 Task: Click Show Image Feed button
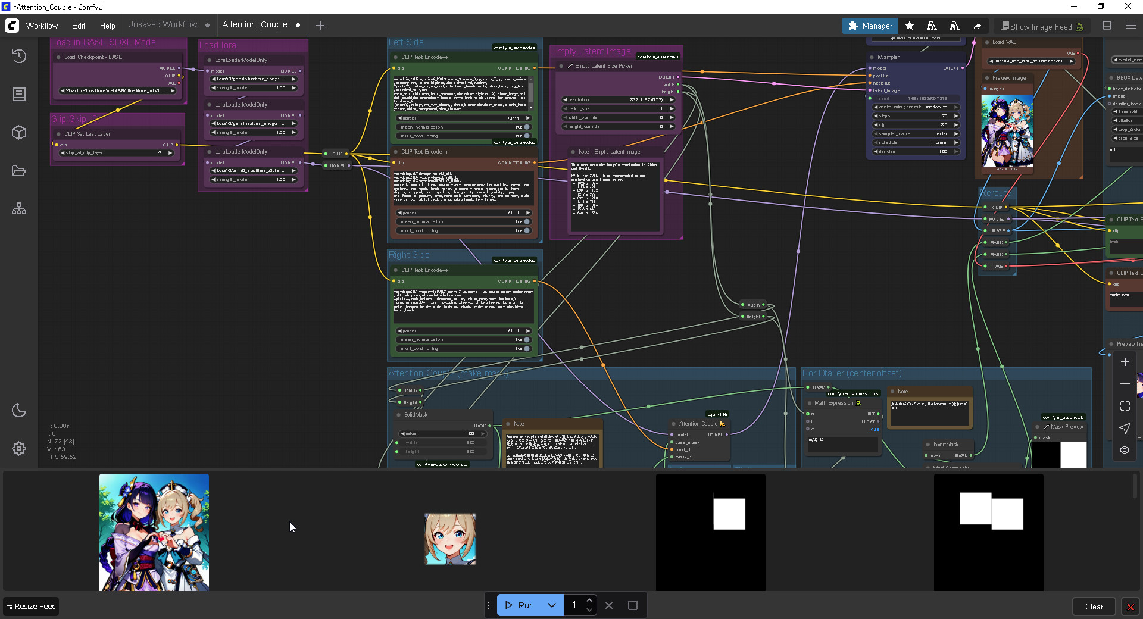(x=1042, y=26)
